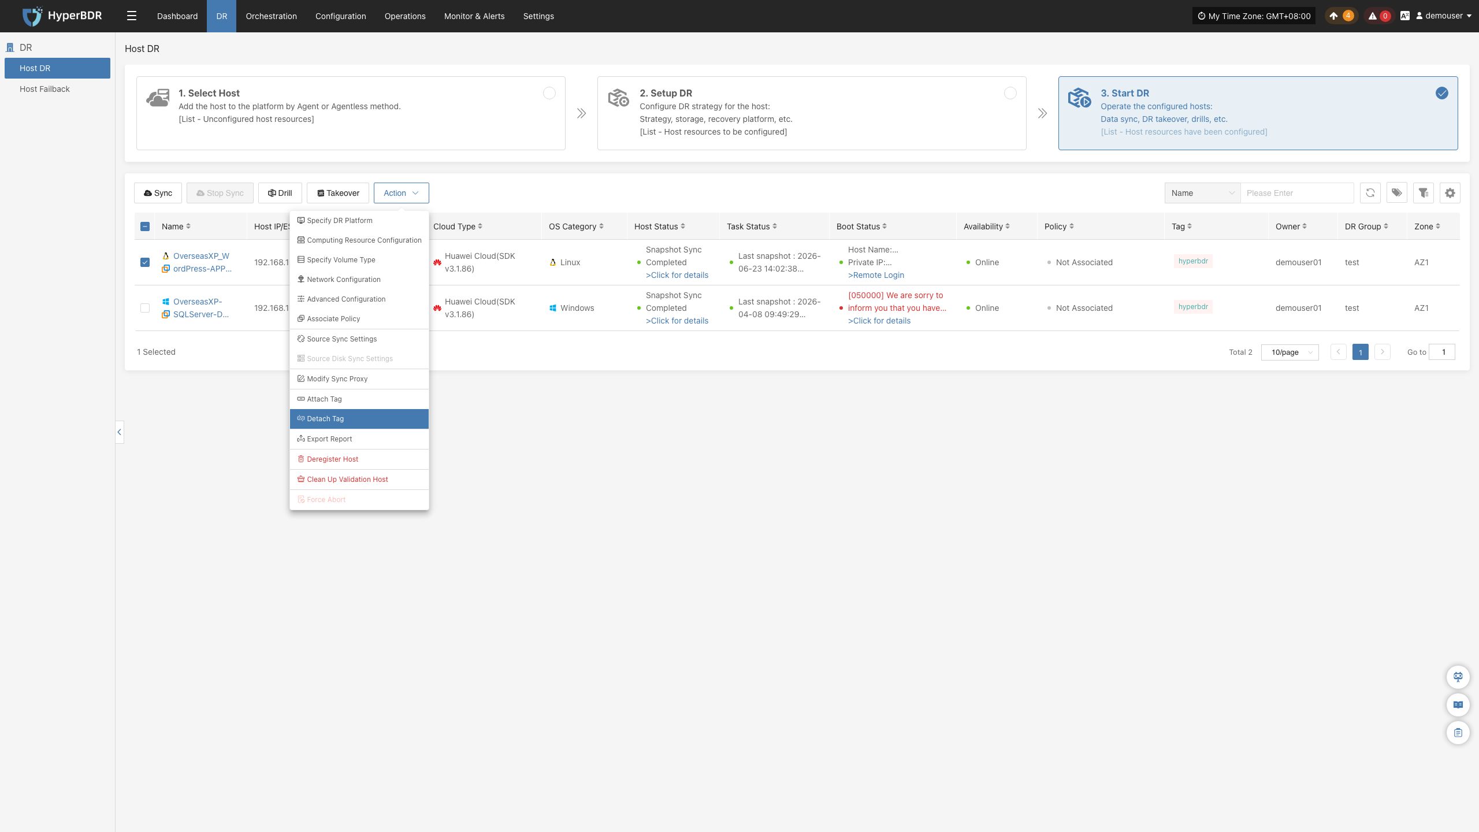The height and width of the screenshot is (832, 1479).
Task: Select Export Report menu entry
Action: (x=359, y=439)
